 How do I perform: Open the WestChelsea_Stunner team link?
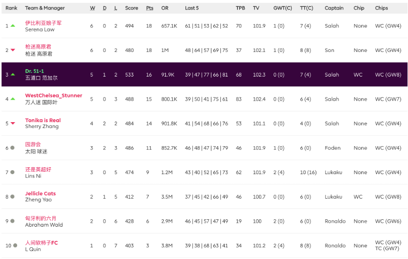pyautogui.click(x=53, y=96)
